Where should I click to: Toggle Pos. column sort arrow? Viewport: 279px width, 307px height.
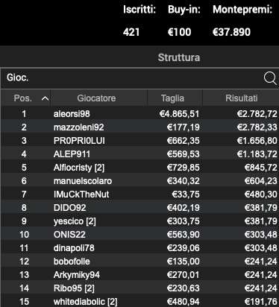coord(45,98)
